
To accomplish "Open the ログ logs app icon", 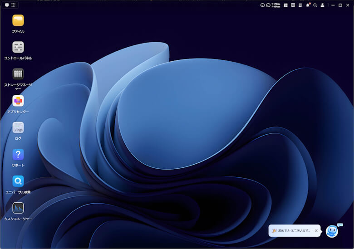I will (18, 127).
